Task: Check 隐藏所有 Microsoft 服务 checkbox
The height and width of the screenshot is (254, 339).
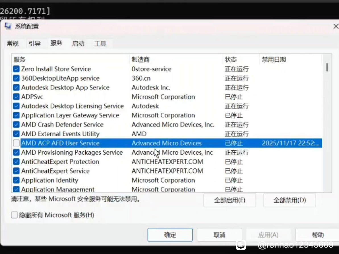Action: (x=14, y=215)
